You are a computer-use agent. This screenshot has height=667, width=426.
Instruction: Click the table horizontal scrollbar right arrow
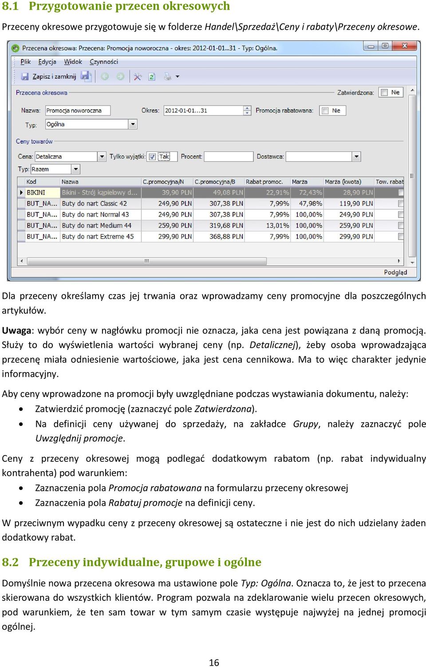coord(399,261)
